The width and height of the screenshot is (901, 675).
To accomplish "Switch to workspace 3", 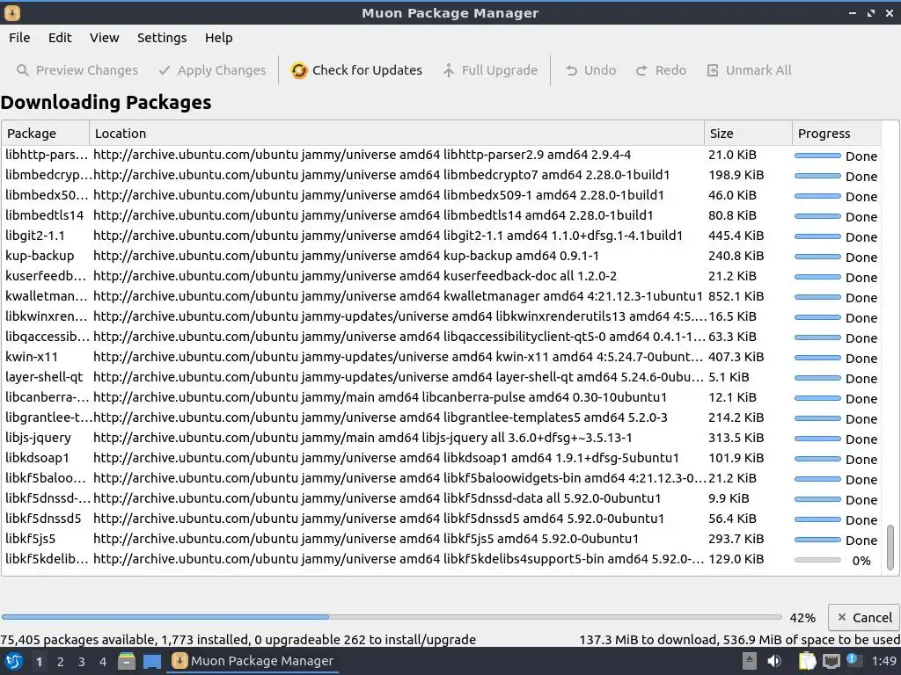I will coord(82,662).
